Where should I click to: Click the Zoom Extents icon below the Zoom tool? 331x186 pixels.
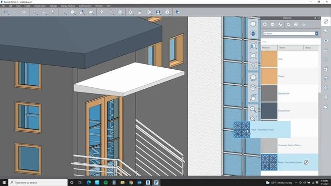253,118
